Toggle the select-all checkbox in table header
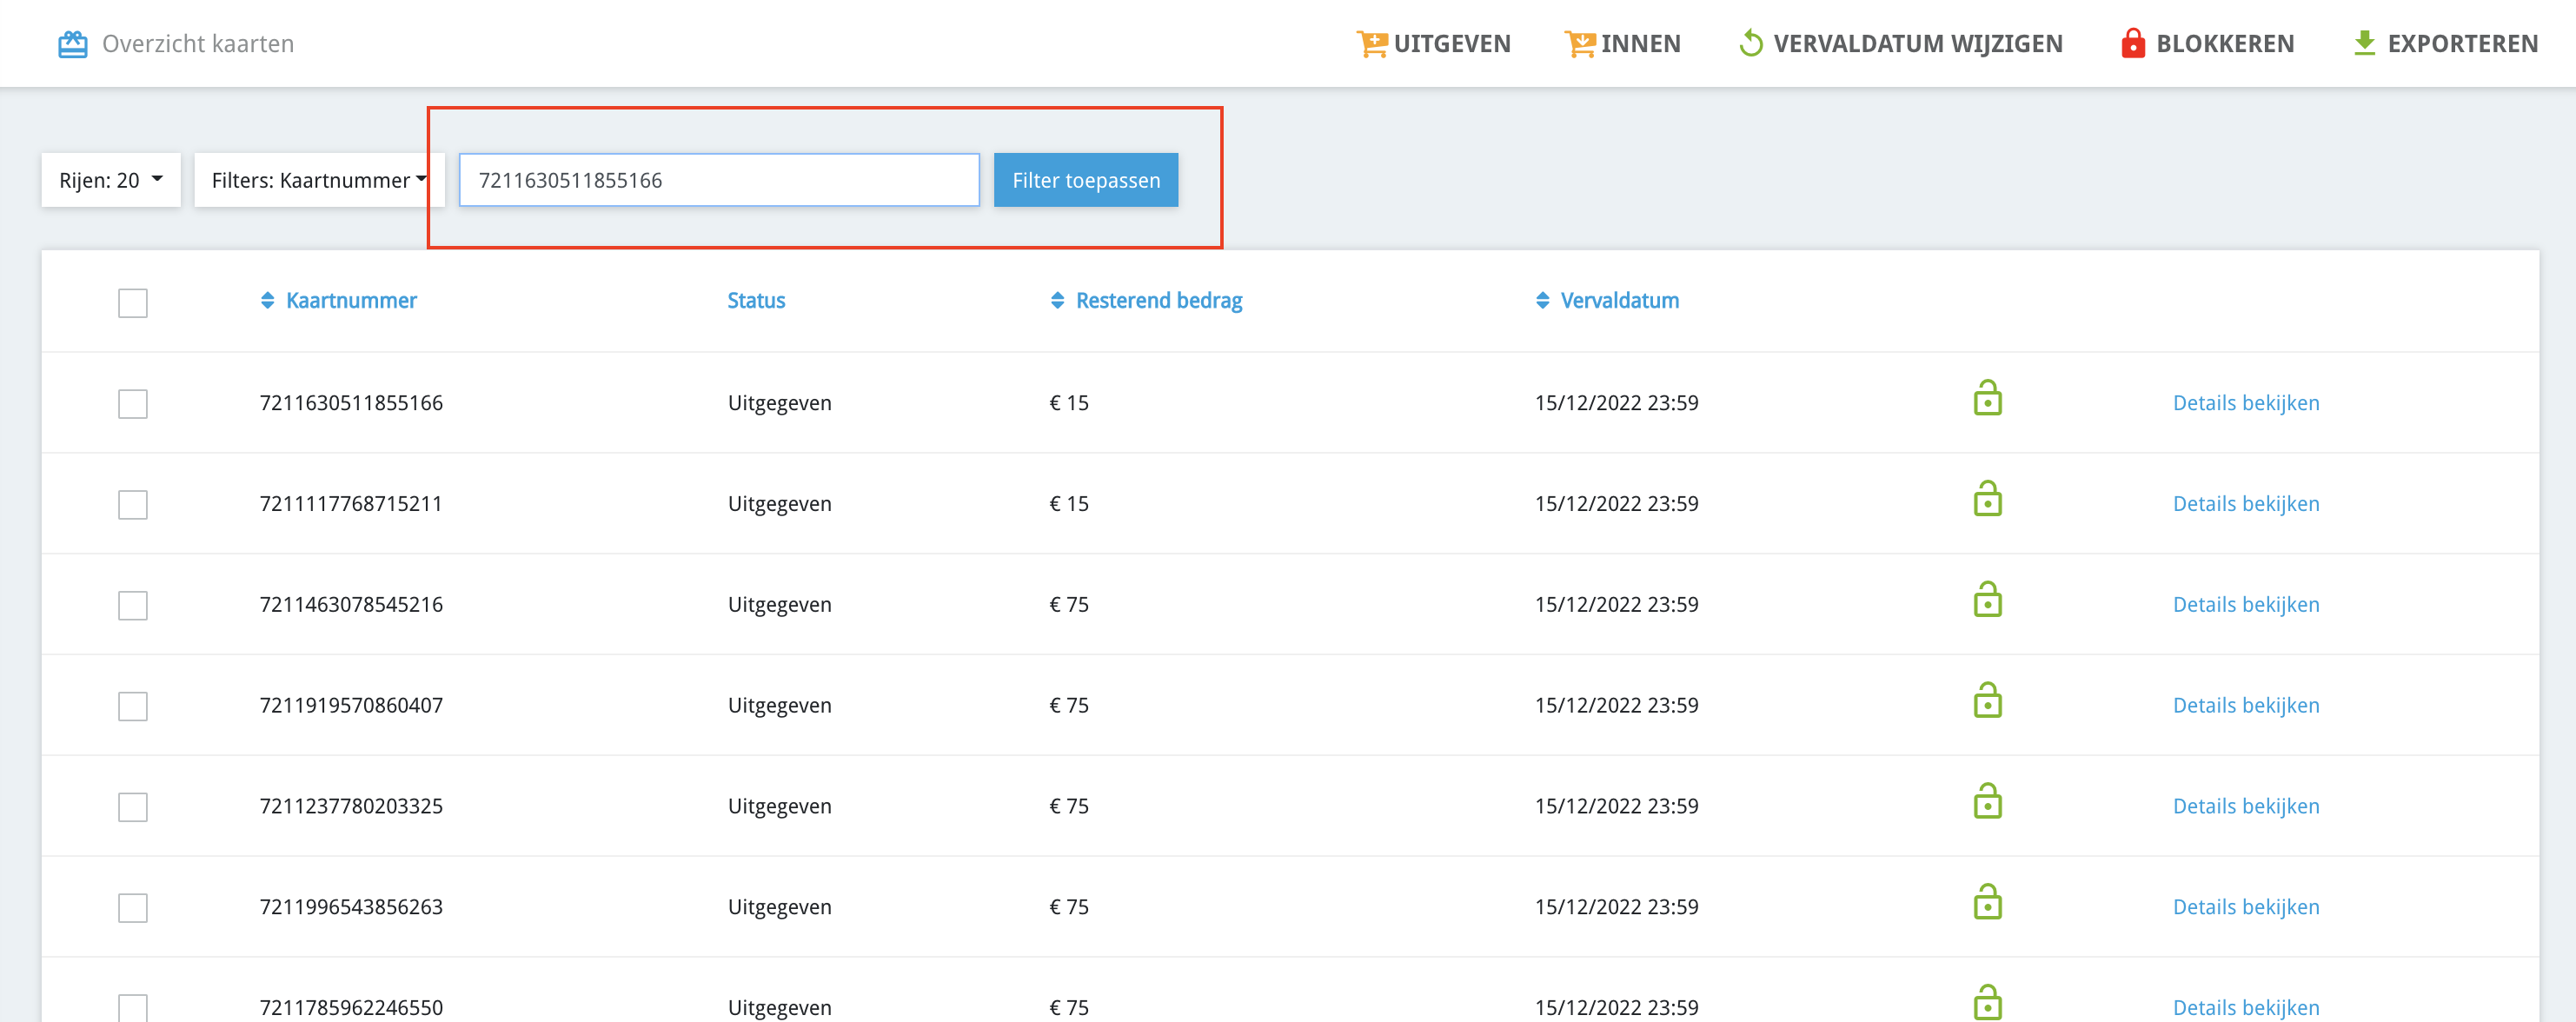 tap(133, 303)
